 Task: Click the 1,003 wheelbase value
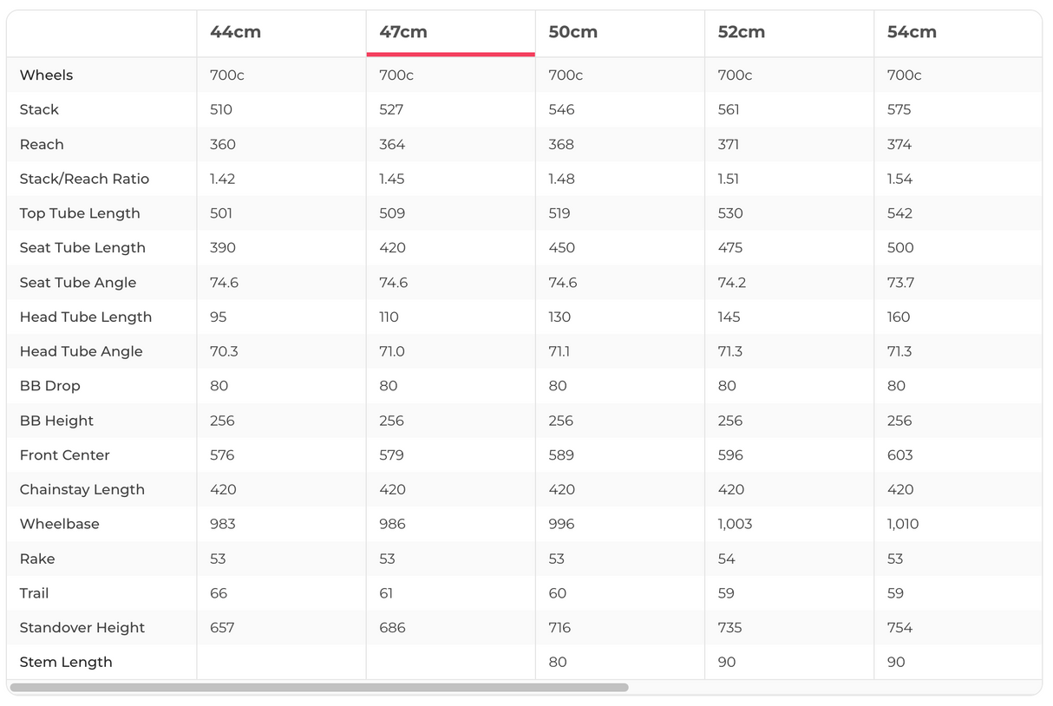(x=735, y=524)
